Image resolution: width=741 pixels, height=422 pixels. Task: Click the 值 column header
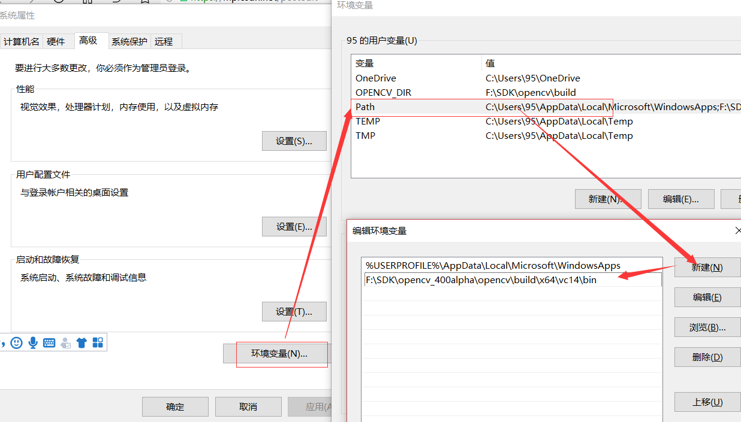(x=612, y=63)
